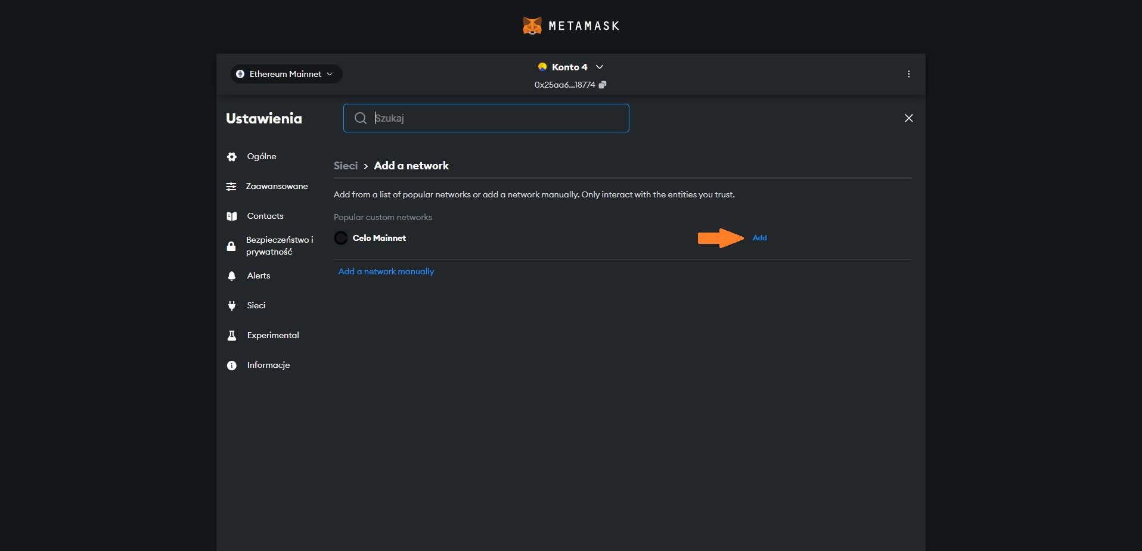Image resolution: width=1142 pixels, height=551 pixels.
Task: Click Add a network manually link
Action: click(x=386, y=271)
